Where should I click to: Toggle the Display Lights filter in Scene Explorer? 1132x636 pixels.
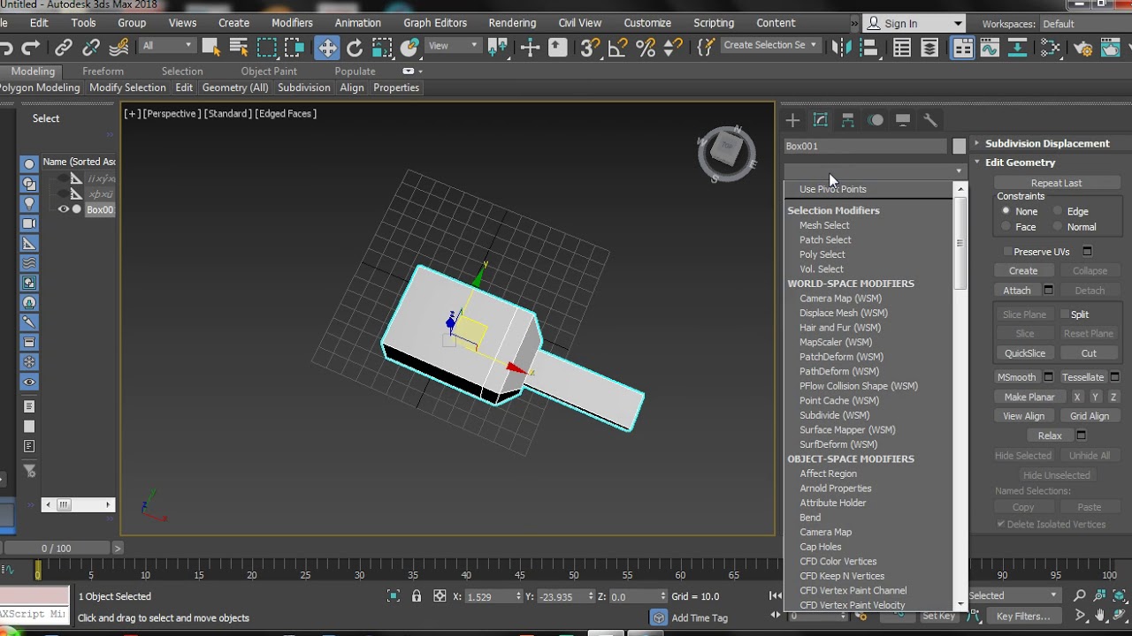click(x=29, y=203)
